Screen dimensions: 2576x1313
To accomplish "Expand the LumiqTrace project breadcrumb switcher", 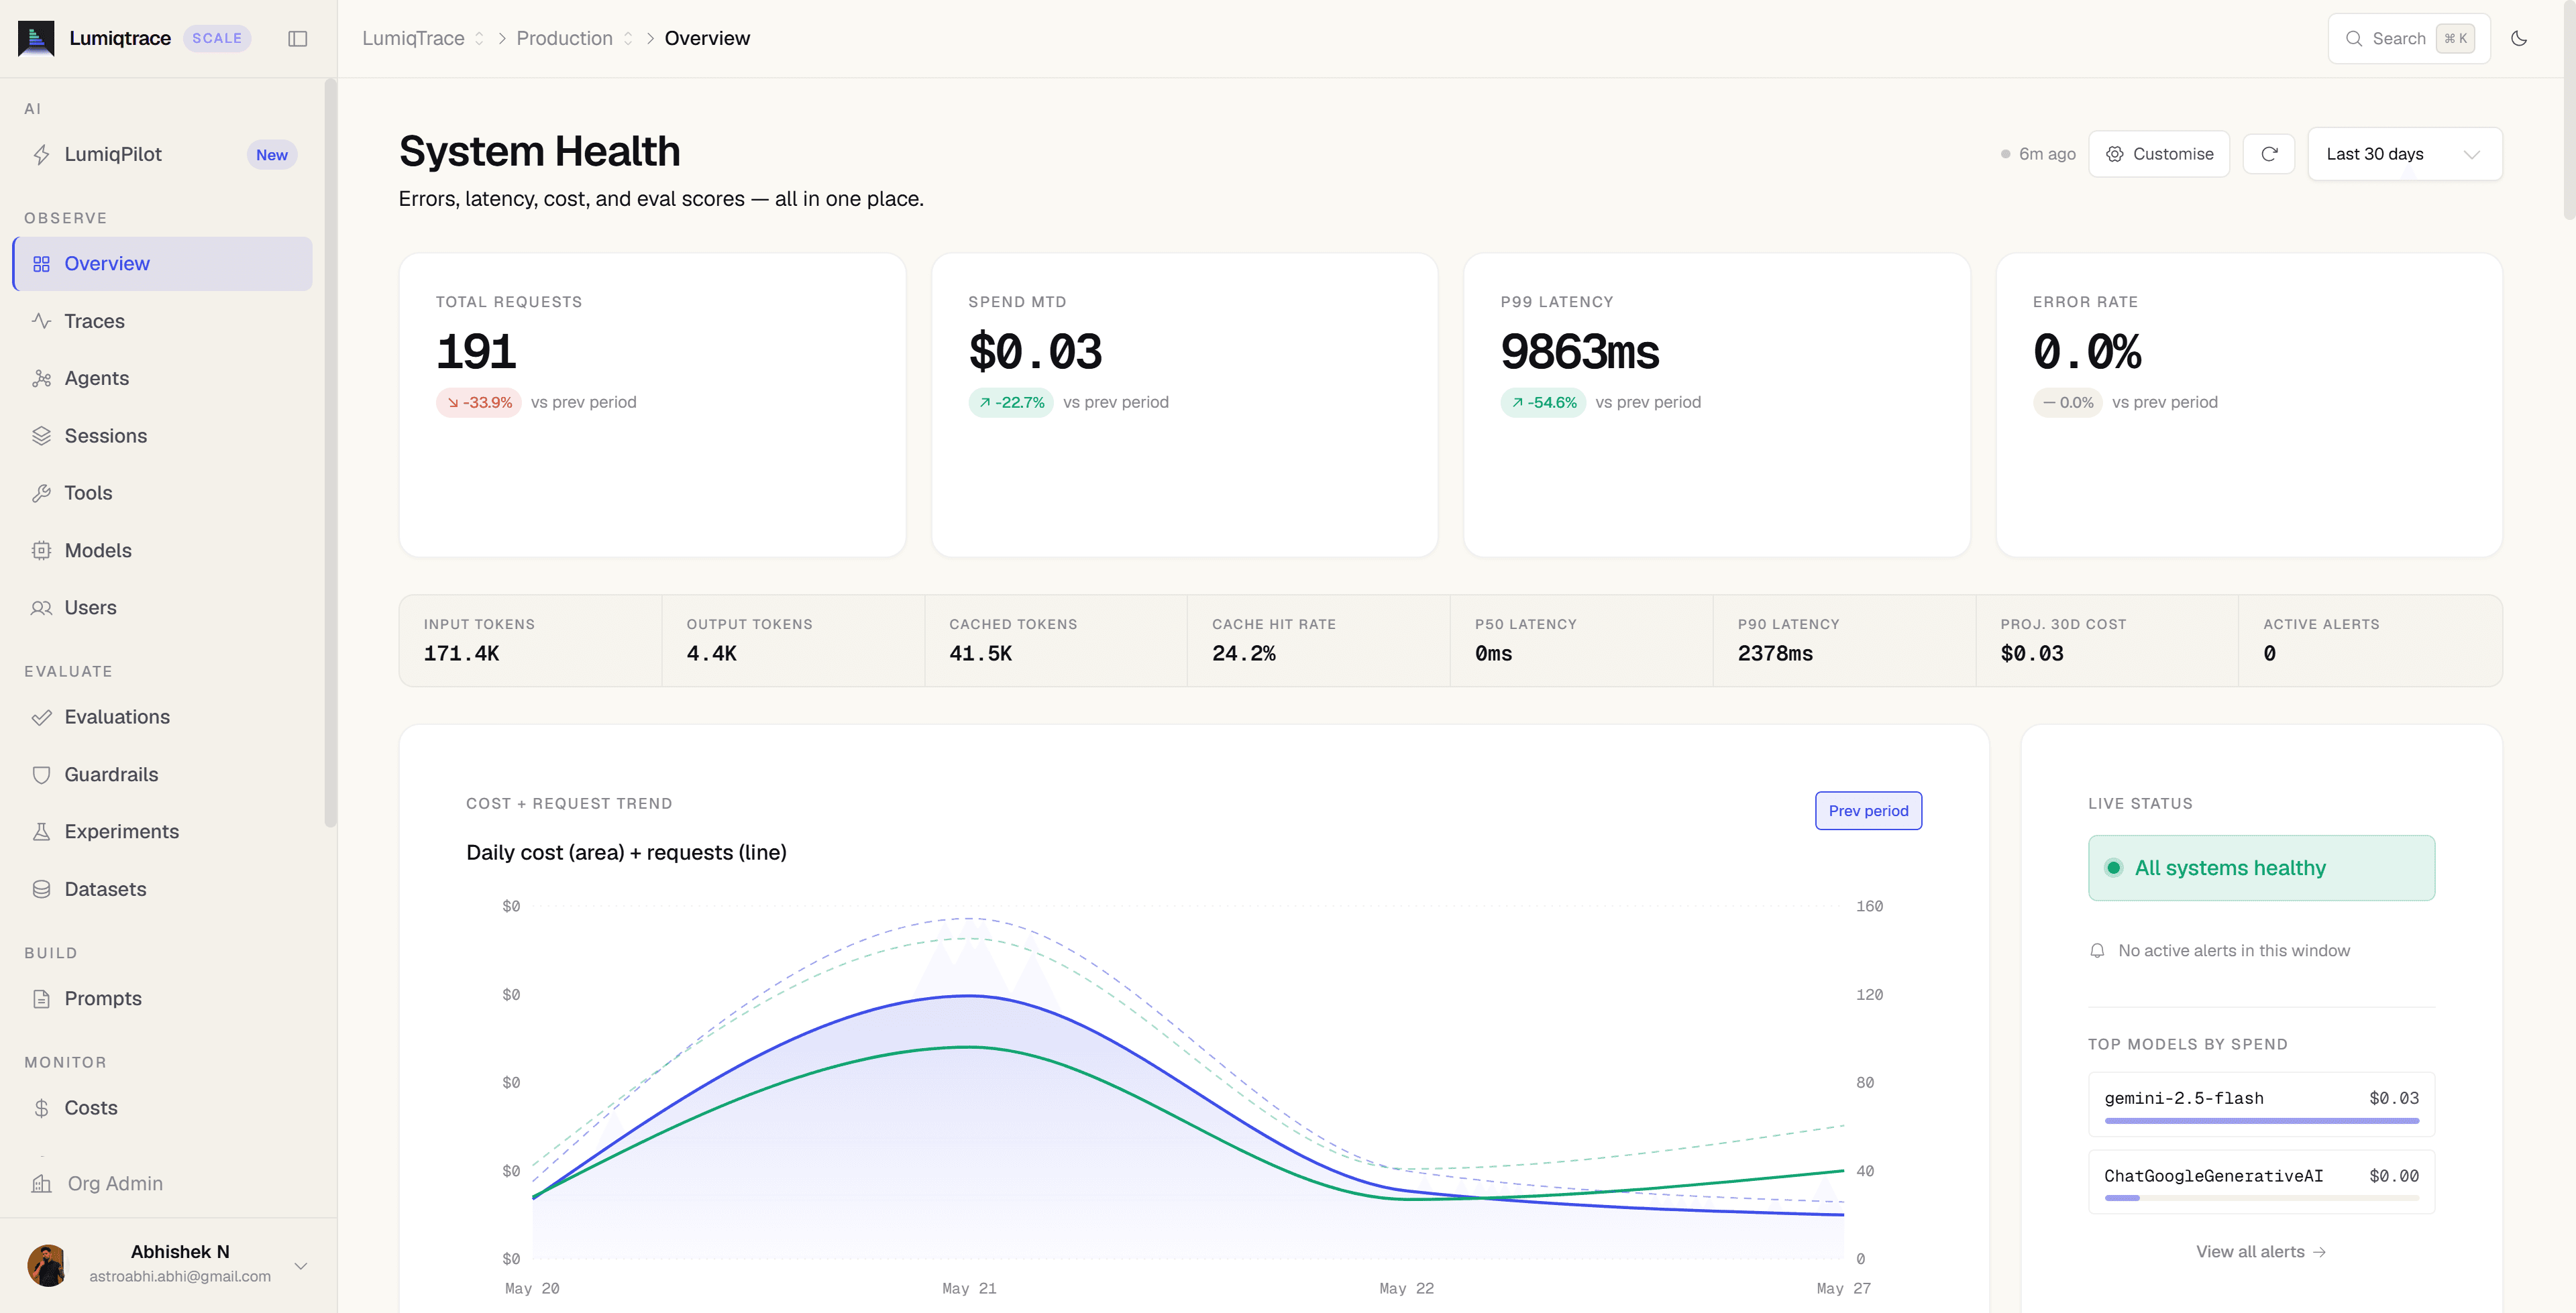I will coord(423,38).
